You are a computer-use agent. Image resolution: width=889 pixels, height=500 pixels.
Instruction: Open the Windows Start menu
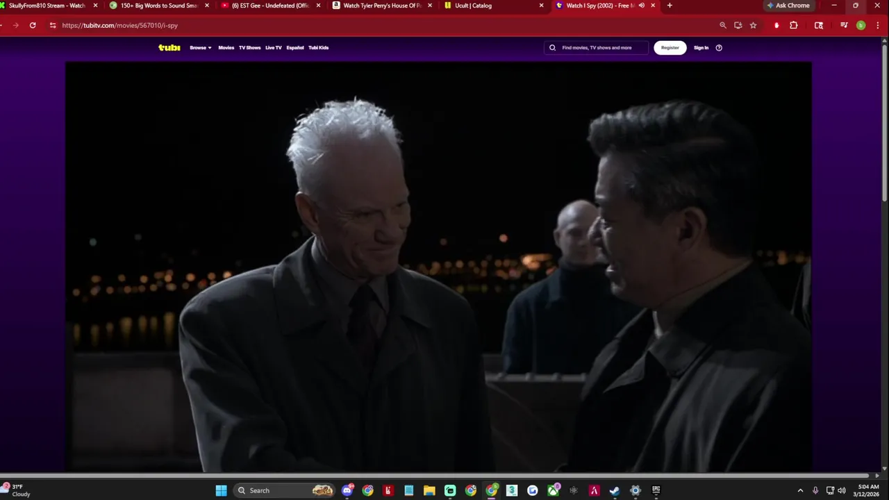221,490
